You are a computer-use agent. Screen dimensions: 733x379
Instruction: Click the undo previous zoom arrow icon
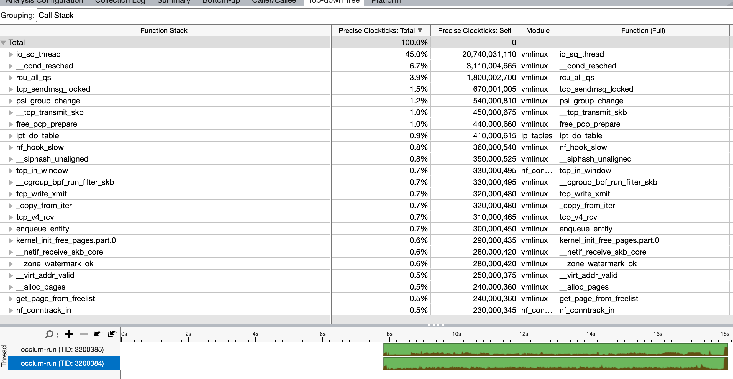pyautogui.click(x=98, y=334)
